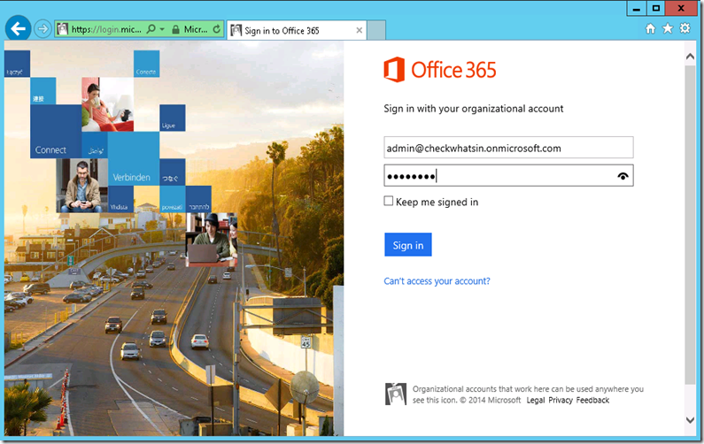Maximize the browser window
The height and width of the screenshot is (444, 704).
(x=656, y=9)
